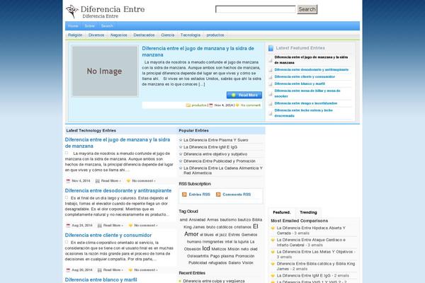This screenshot has width=425, height=283.
Task: Select the Ciencia category
Action: (x=168, y=35)
